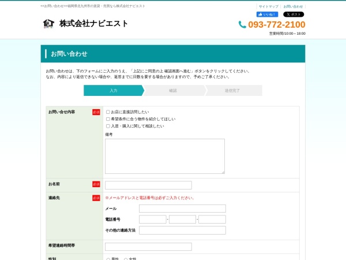Screen dimensions: 346x260
Task: Click the X ポスト share button
Action: (x=294, y=14)
